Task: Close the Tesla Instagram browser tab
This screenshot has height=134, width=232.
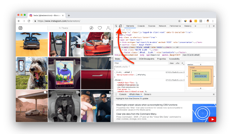Action: (63, 15)
